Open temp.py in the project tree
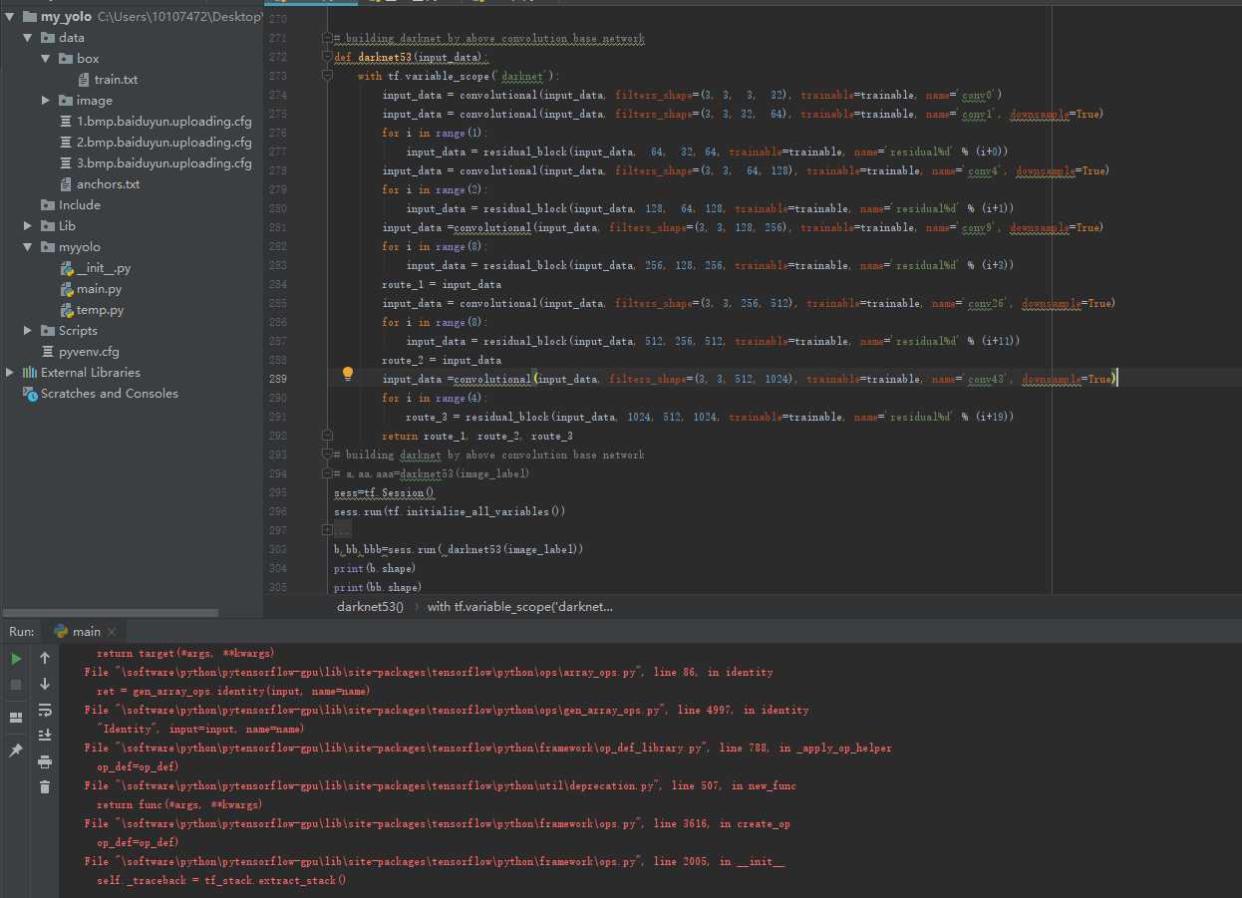The height and width of the screenshot is (898, 1242). 100,310
